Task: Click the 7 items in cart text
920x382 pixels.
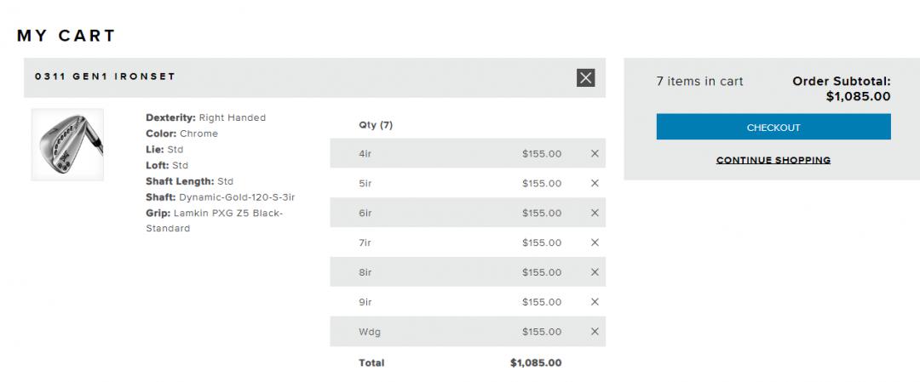Action: (x=699, y=82)
